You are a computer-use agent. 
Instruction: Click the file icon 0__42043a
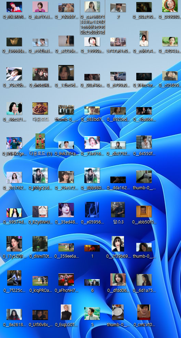(x=170, y=42)
